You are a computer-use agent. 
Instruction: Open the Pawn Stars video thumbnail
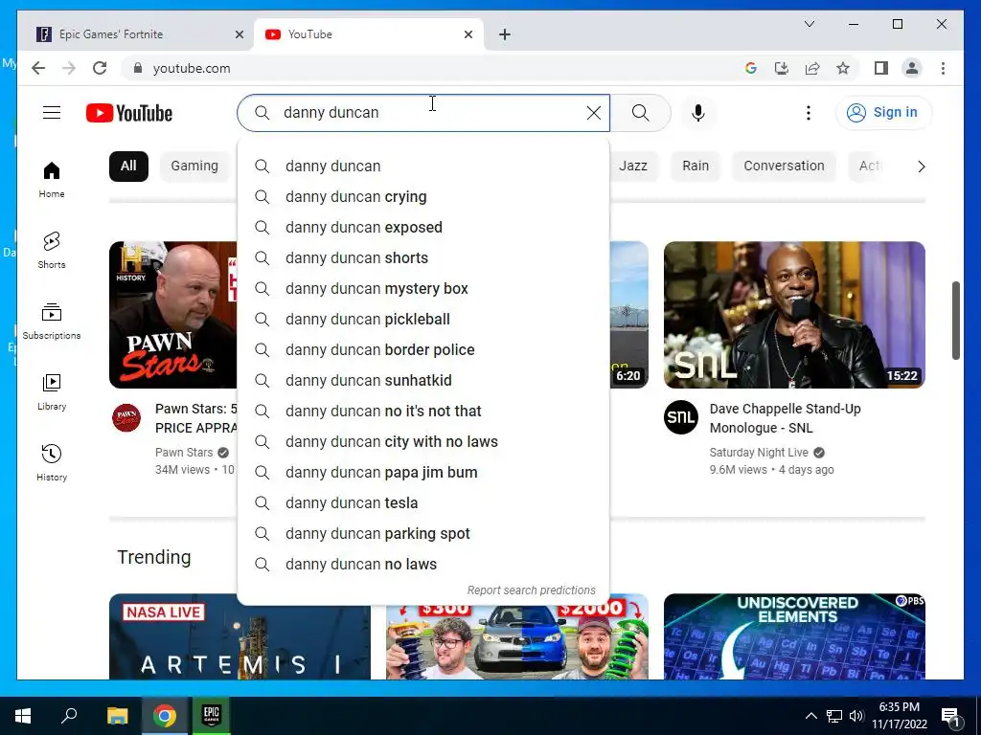pos(173,315)
